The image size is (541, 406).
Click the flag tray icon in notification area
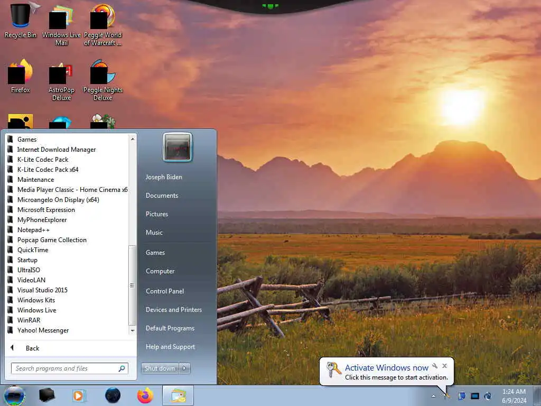(462, 395)
